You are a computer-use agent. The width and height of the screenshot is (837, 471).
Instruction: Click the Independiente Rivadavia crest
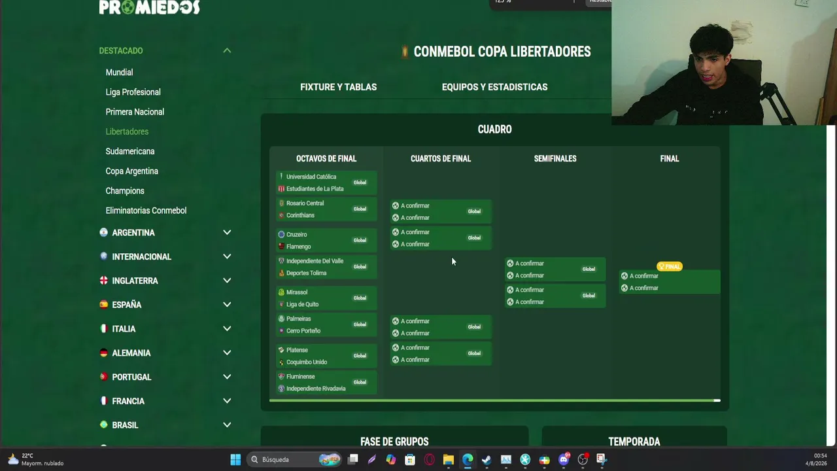pyautogui.click(x=281, y=389)
